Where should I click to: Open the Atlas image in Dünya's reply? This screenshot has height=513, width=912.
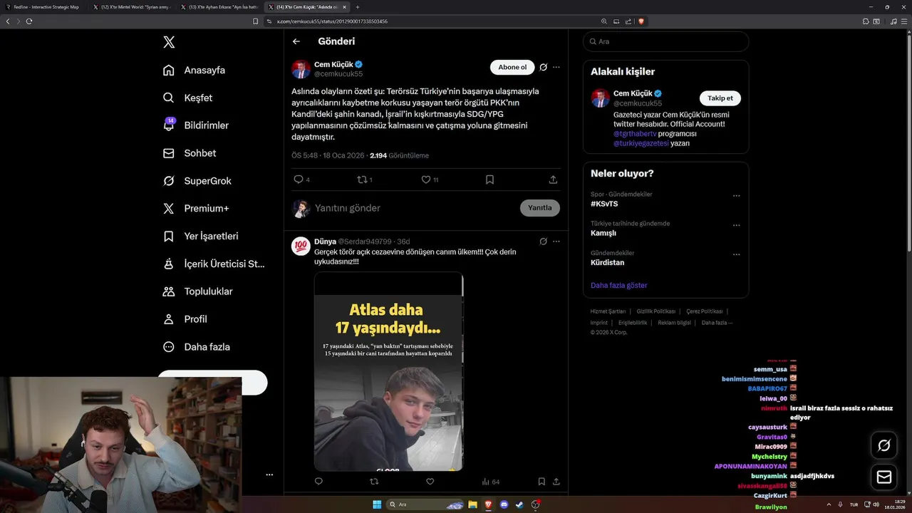point(389,371)
